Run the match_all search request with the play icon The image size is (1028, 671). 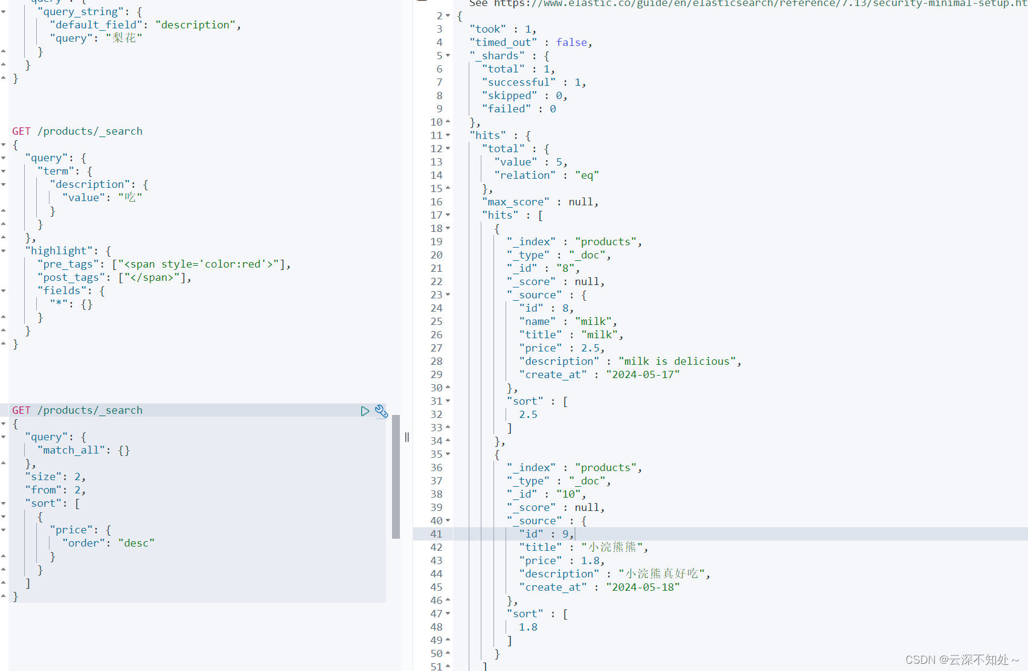[x=365, y=411]
